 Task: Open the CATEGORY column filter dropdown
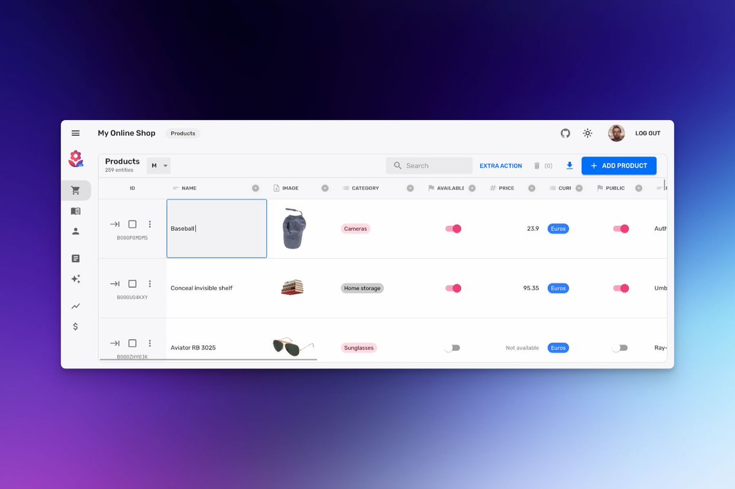click(409, 188)
